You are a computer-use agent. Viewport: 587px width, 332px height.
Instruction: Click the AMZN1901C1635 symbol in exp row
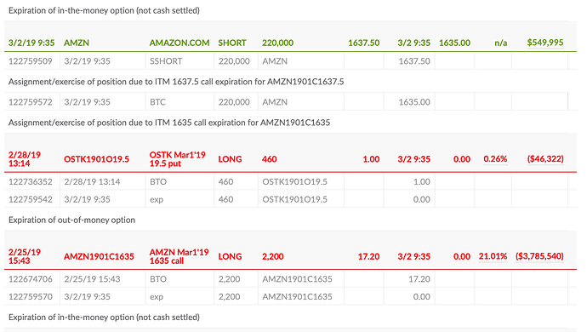click(x=297, y=297)
